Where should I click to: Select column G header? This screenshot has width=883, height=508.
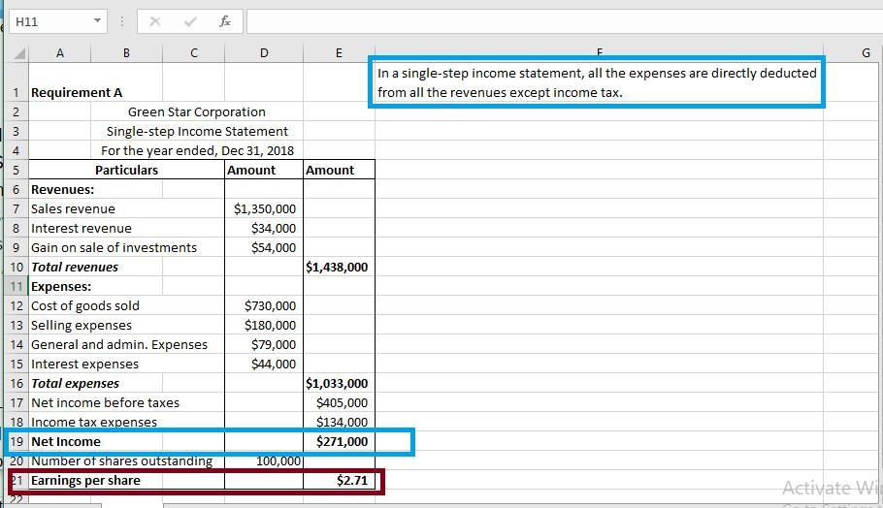(x=866, y=53)
